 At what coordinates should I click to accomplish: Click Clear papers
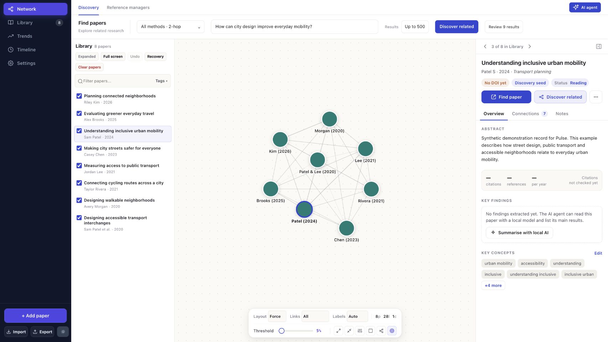(89, 67)
